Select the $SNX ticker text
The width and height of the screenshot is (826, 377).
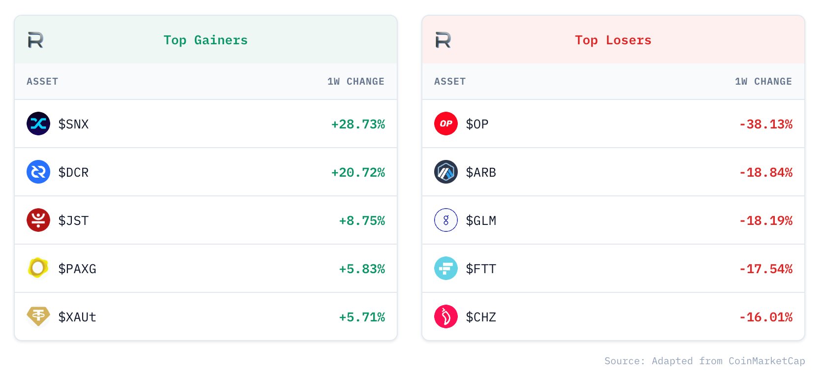pos(73,124)
